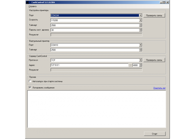Open the printer Порт COM244 dropdown
195x139 pixels.
pyautogui.click(x=140, y=15)
